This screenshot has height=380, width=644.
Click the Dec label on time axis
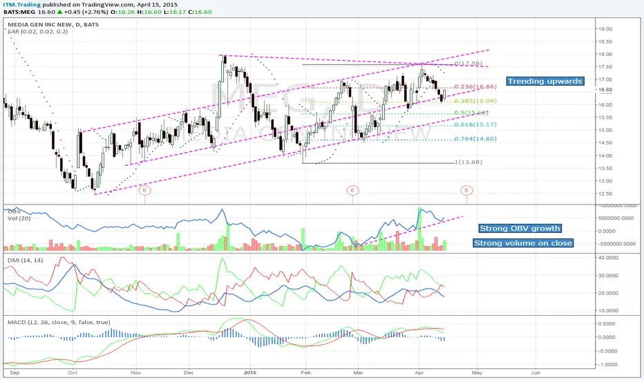189,373
